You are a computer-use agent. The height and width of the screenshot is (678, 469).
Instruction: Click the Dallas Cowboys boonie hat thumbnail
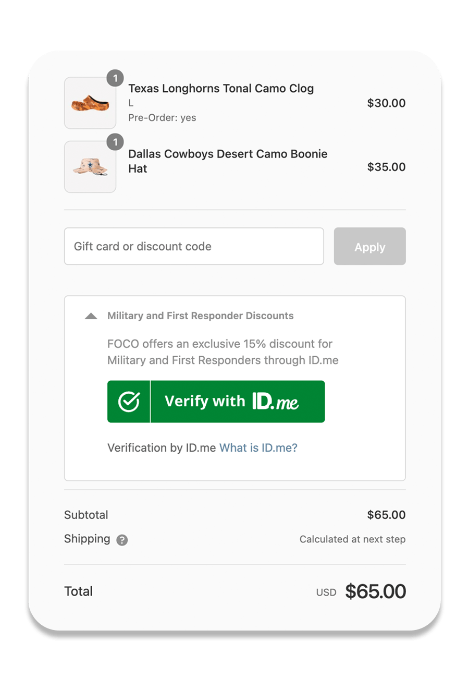point(90,167)
